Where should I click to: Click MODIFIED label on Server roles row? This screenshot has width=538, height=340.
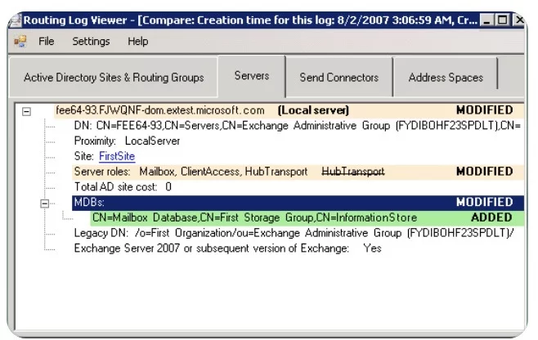coord(485,171)
